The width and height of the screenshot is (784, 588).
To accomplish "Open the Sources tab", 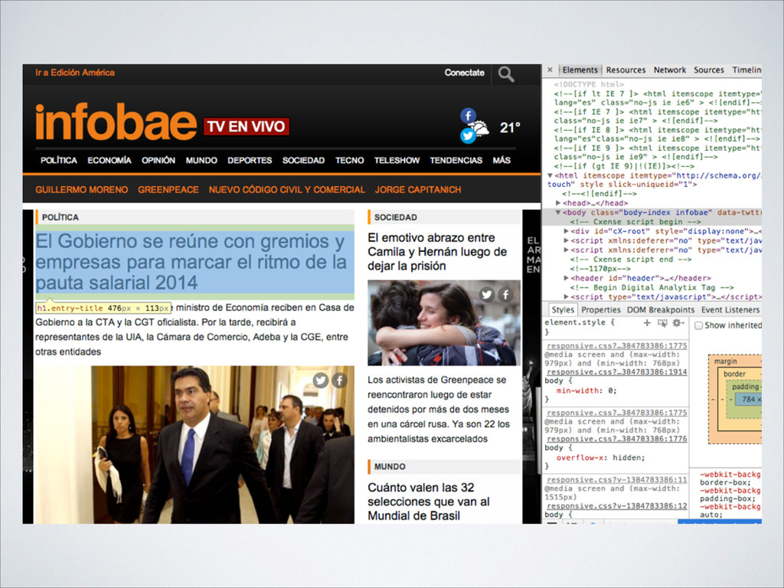I will point(708,70).
